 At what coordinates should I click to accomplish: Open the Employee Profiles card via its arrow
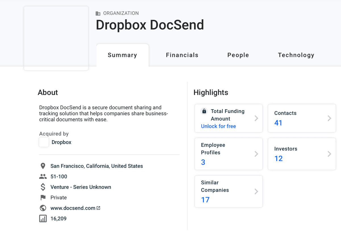click(256, 154)
